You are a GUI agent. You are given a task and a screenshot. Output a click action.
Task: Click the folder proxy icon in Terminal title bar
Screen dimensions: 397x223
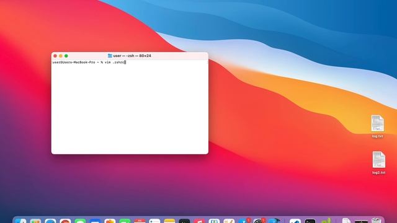click(110, 56)
